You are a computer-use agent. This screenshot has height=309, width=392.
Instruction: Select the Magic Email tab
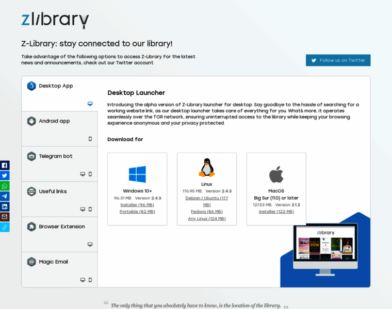[59, 269]
